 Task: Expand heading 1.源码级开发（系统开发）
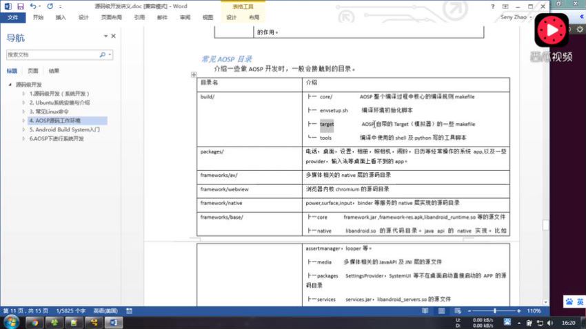tap(23, 94)
